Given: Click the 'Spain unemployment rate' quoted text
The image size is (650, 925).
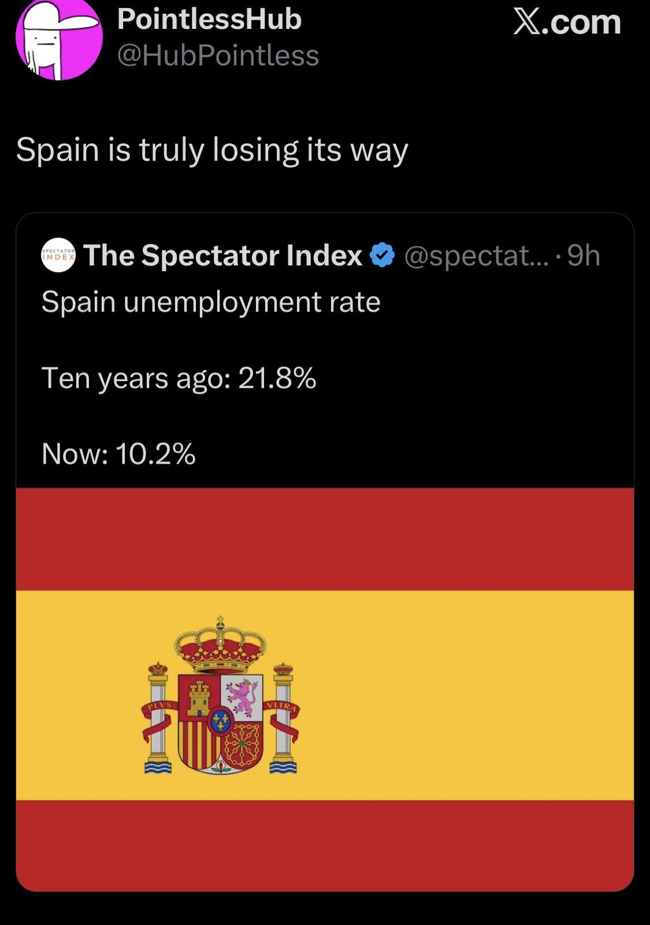Looking at the screenshot, I should click(211, 302).
